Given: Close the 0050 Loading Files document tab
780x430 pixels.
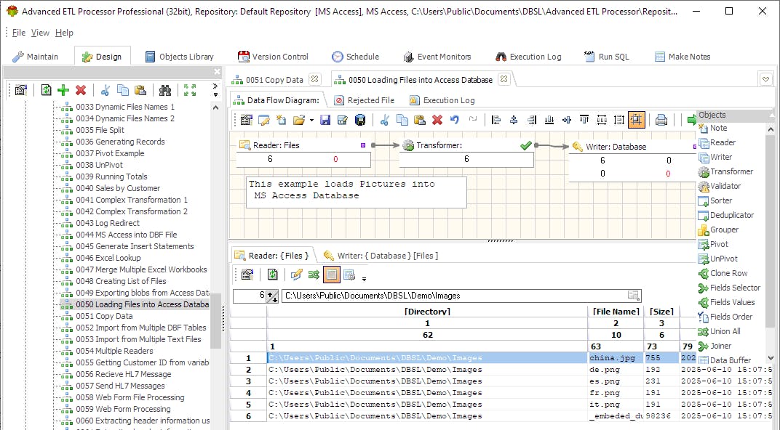Looking at the screenshot, I should coord(504,79).
